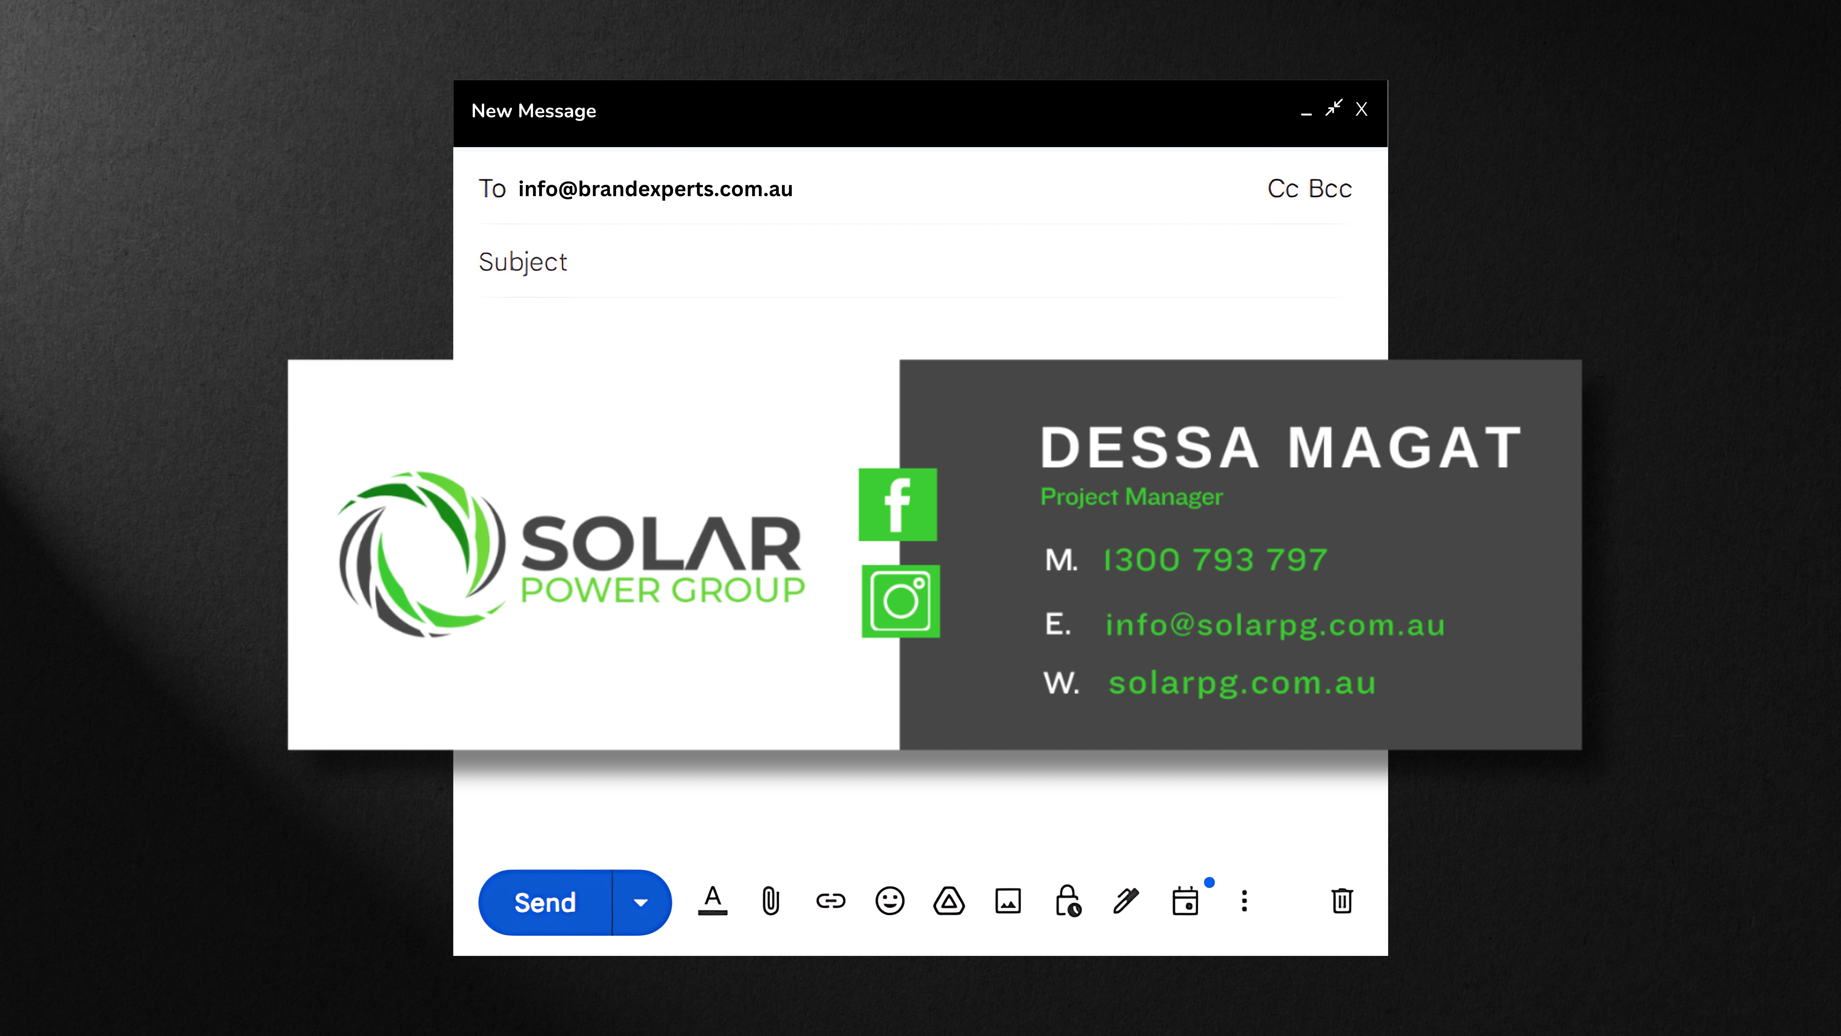
Task: Insert a link using the chain icon
Action: click(x=831, y=901)
